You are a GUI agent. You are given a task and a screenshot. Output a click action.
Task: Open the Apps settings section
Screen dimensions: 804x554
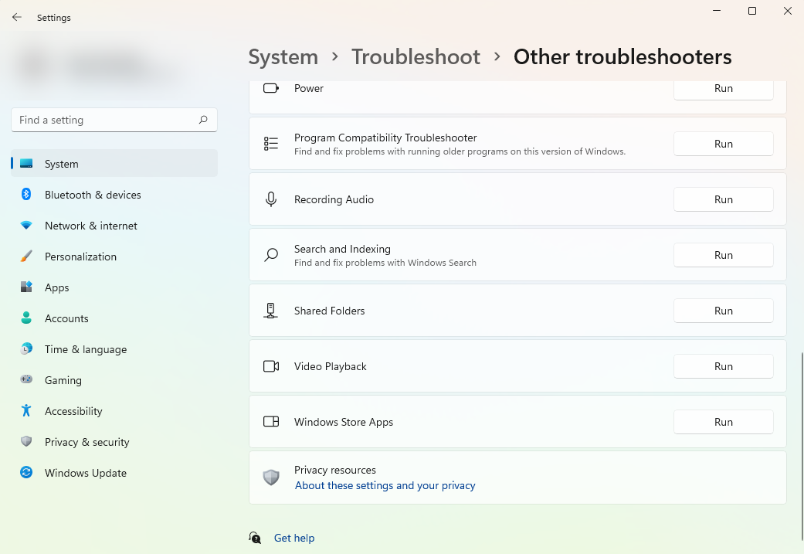[x=57, y=287]
